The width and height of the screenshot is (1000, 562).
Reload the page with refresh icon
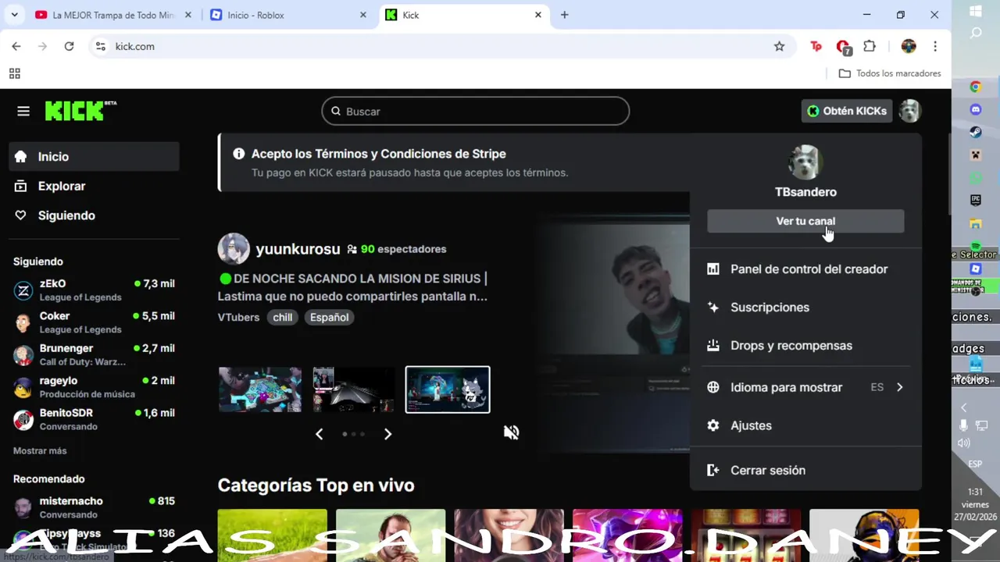69,46
